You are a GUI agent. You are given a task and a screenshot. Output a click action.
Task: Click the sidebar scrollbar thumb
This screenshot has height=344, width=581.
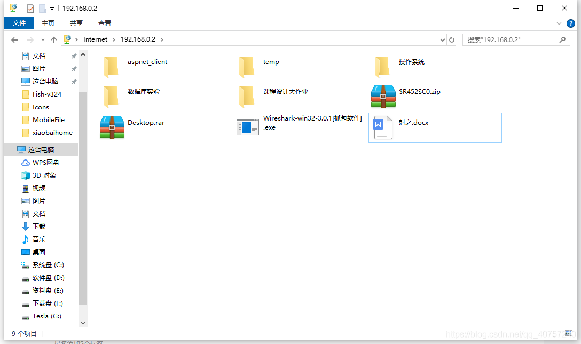point(83,198)
